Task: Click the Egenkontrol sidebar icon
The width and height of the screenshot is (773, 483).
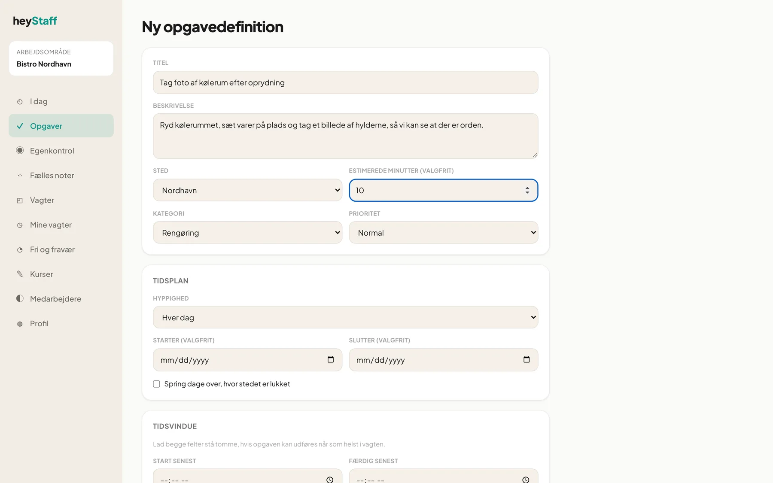Action: pyautogui.click(x=20, y=150)
